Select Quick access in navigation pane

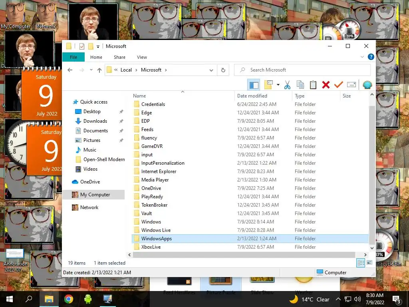click(x=93, y=102)
